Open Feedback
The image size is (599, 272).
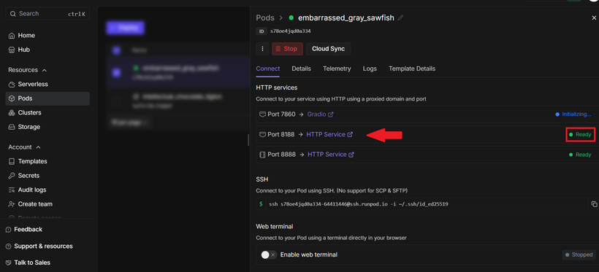tap(28, 229)
